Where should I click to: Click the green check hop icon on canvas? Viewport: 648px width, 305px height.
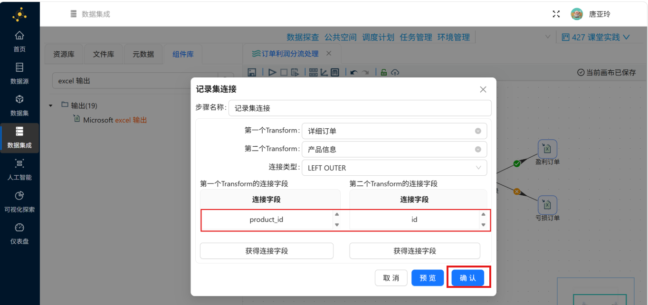(517, 164)
